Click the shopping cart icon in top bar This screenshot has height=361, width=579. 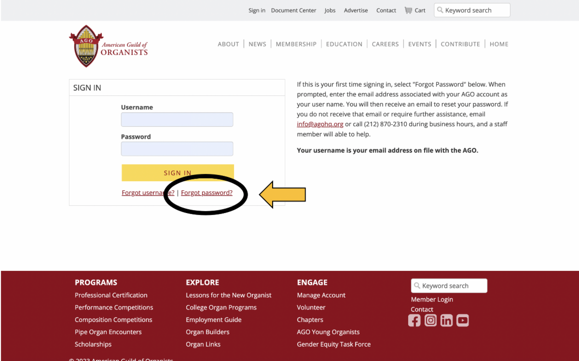(x=408, y=10)
